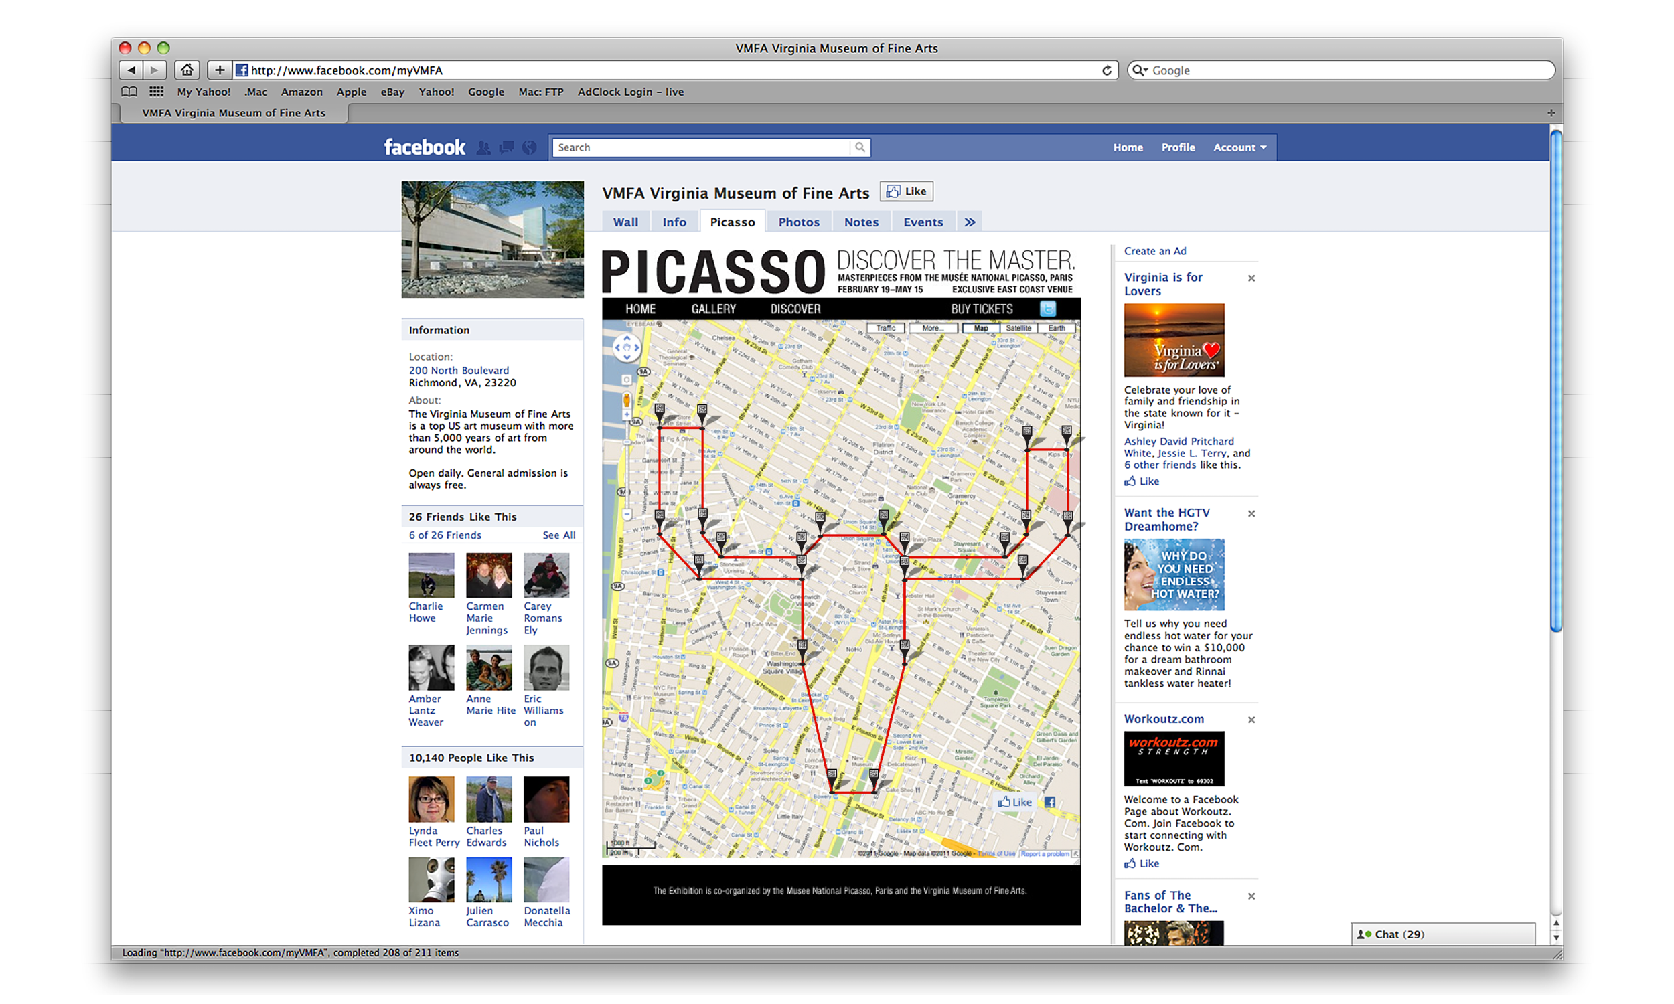
Task: Open the AdClock Login – live bookmark
Action: tap(631, 92)
